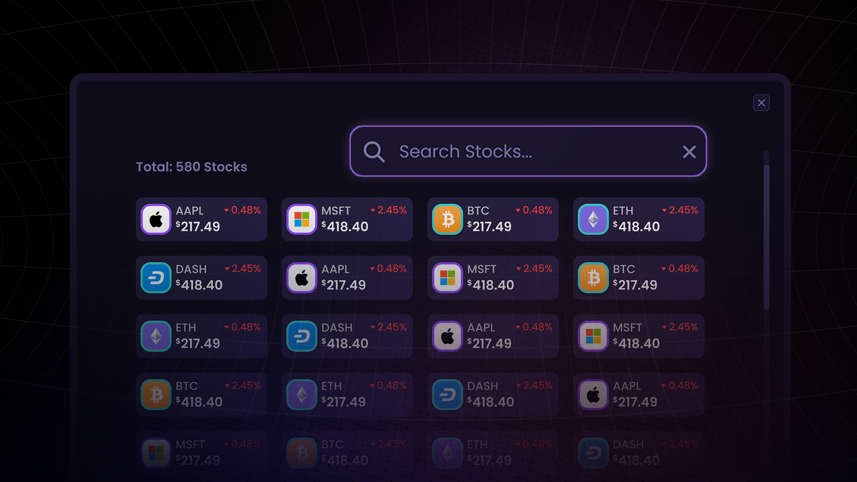
Task: Close the stocks panel with the corner X
Action: [761, 103]
